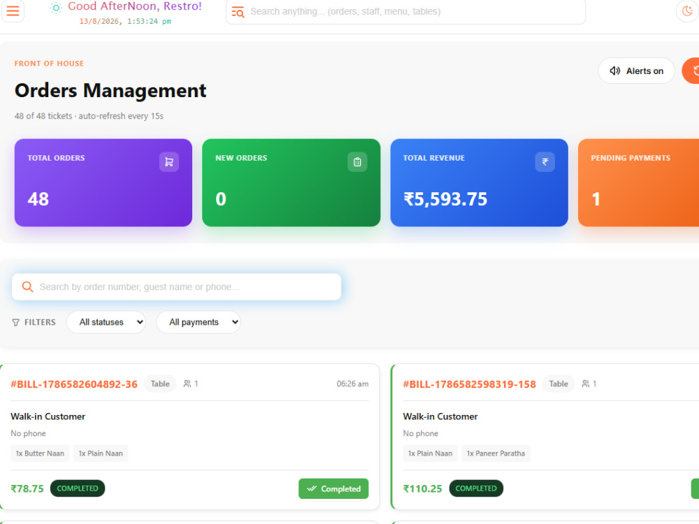Toggle dark mode moon icon
The image size is (699, 524).
point(687,10)
